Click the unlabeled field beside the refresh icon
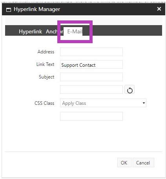This screenshot has width=166, height=179. (91, 89)
